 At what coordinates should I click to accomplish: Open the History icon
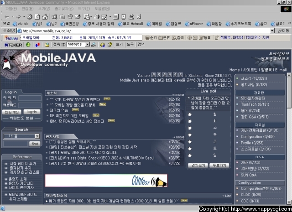[x=78, y=17]
